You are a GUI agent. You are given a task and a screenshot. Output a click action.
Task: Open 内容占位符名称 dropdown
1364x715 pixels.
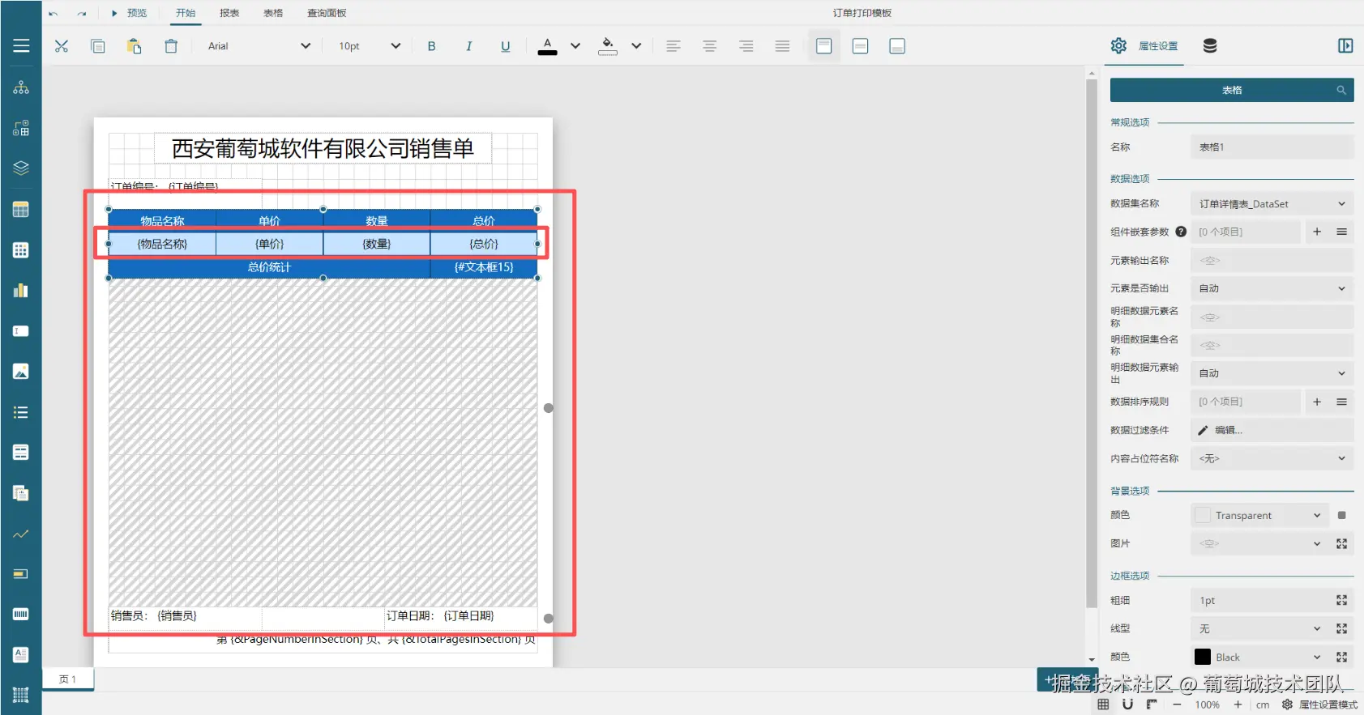pyautogui.click(x=1272, y=458)
